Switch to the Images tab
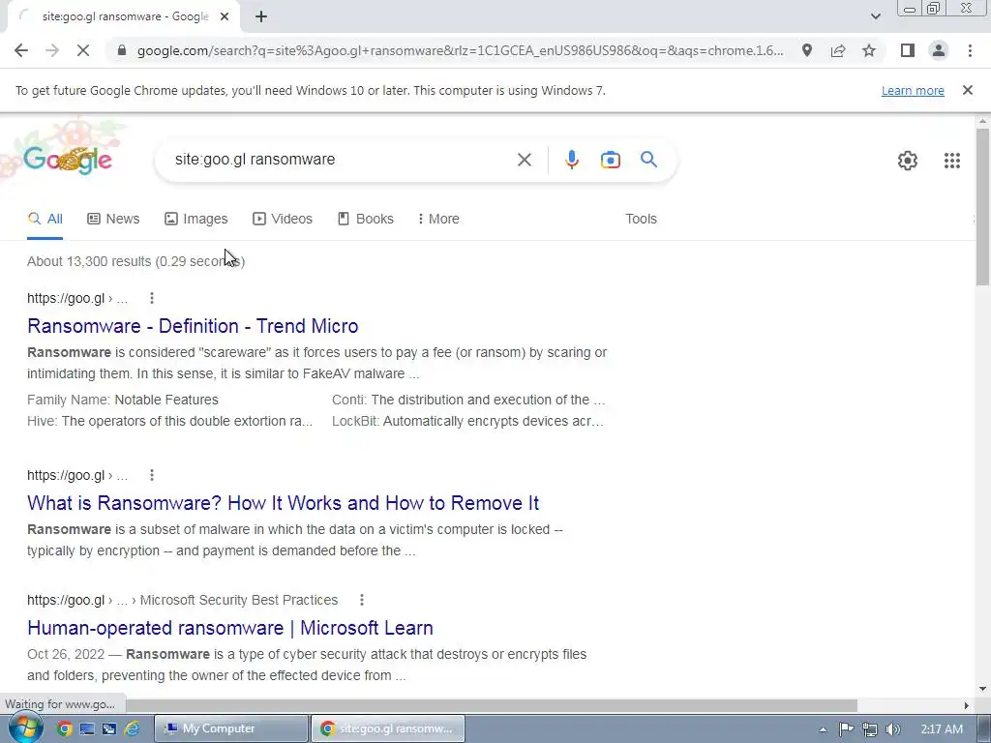 click(x=195, y=219)
